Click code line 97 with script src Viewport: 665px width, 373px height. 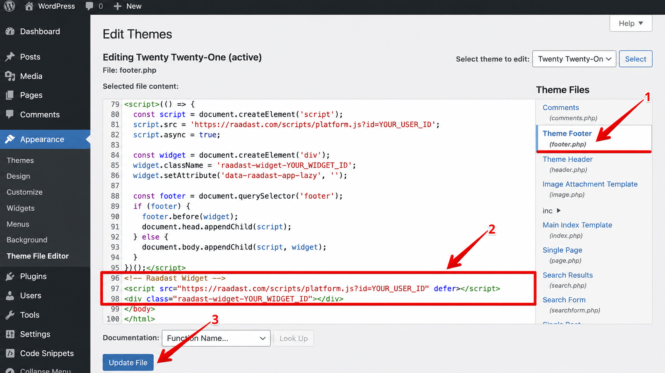point(312,288)
